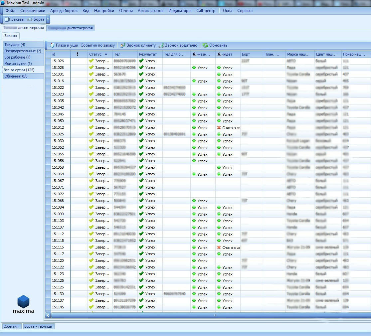Screen dimensions: 371x336
Task: Open the Отчеты menu
Action: click(126, 11)
